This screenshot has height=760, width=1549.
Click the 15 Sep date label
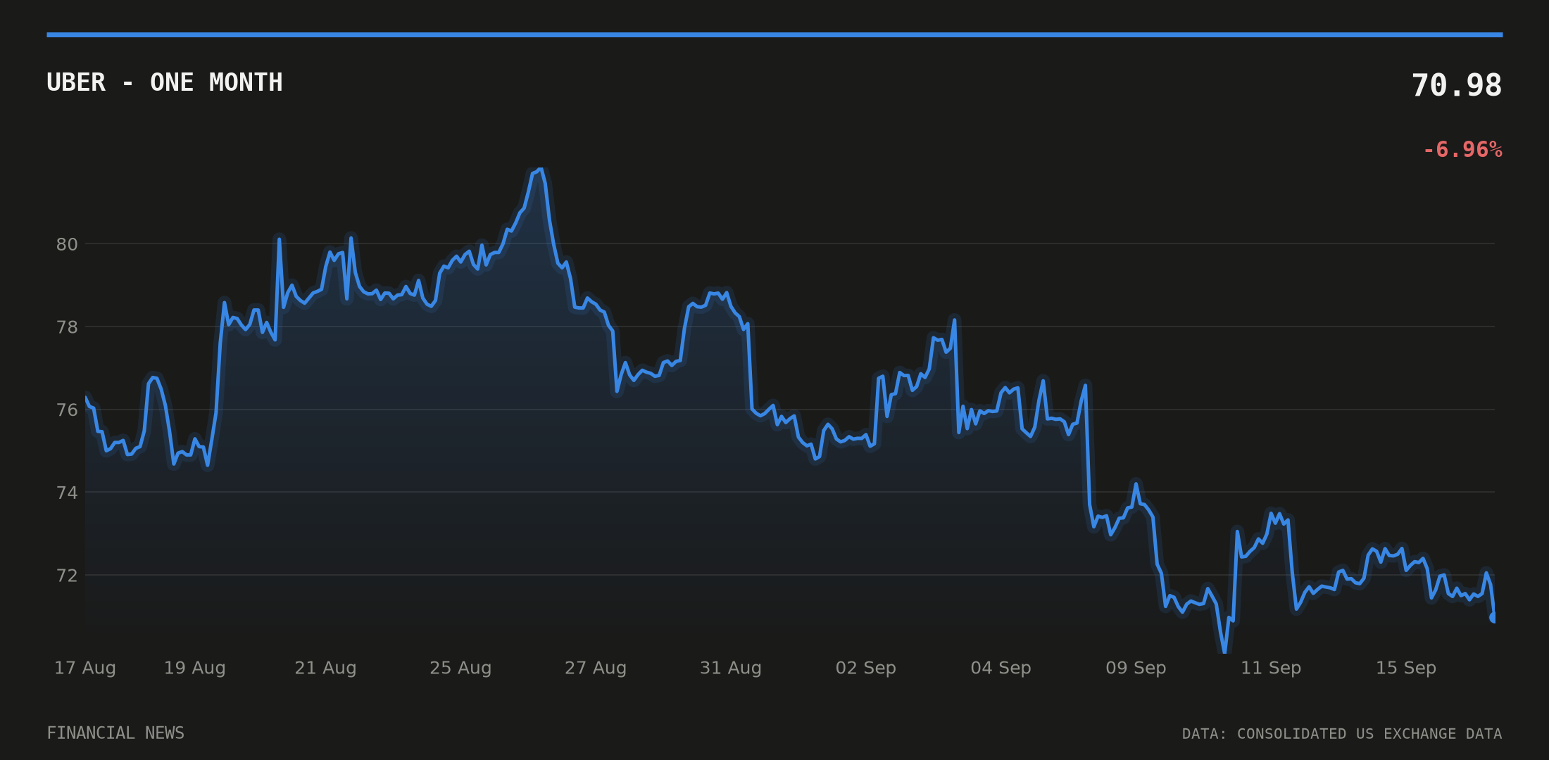pos(1406,668)
